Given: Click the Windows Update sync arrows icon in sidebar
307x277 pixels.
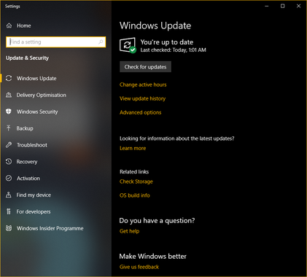Looking at the screenshot, I should point(9,78).
